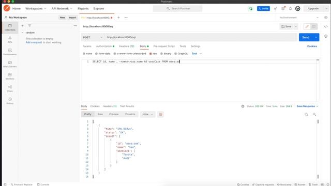
Task: Open the Save Response dropdown
Action: [307, 106]
